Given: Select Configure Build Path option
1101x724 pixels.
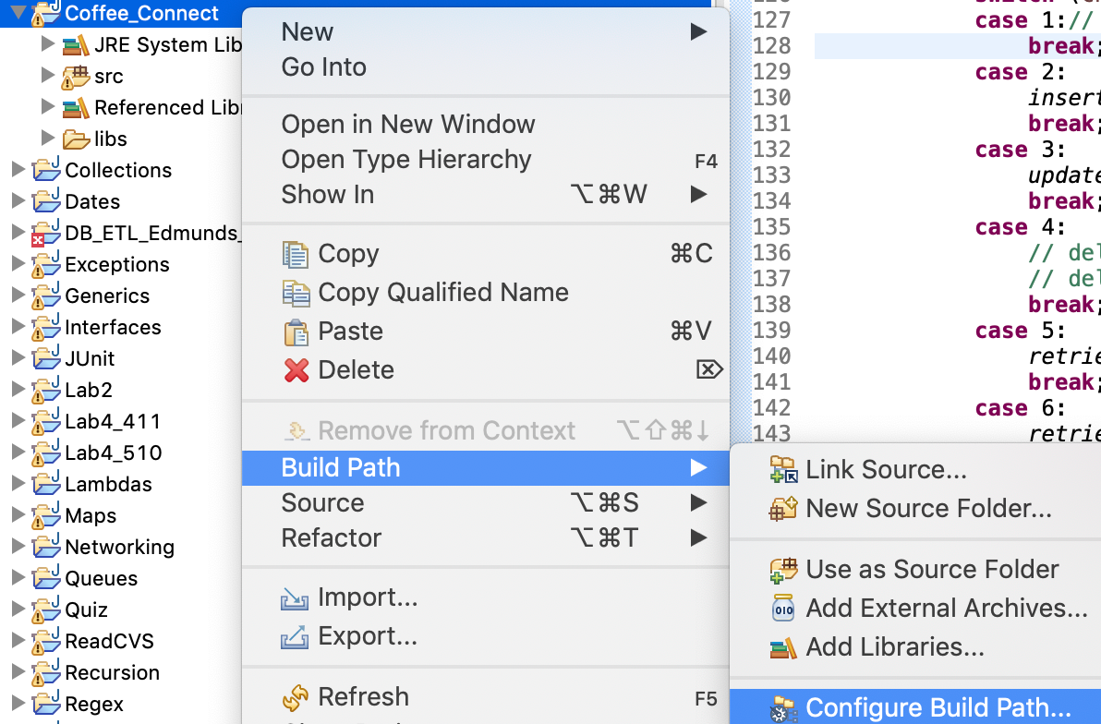Looking at the screenshot, I should tap(938, 708).
